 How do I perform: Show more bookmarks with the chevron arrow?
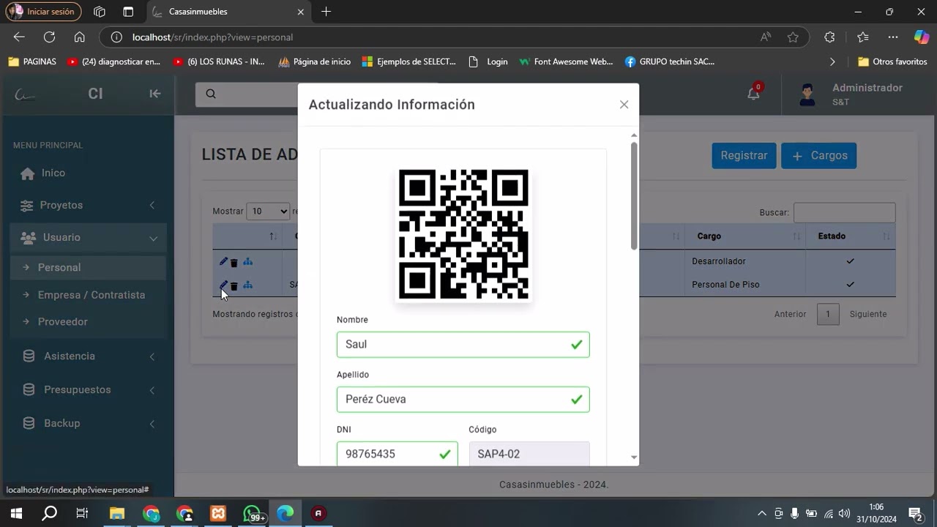832,62
